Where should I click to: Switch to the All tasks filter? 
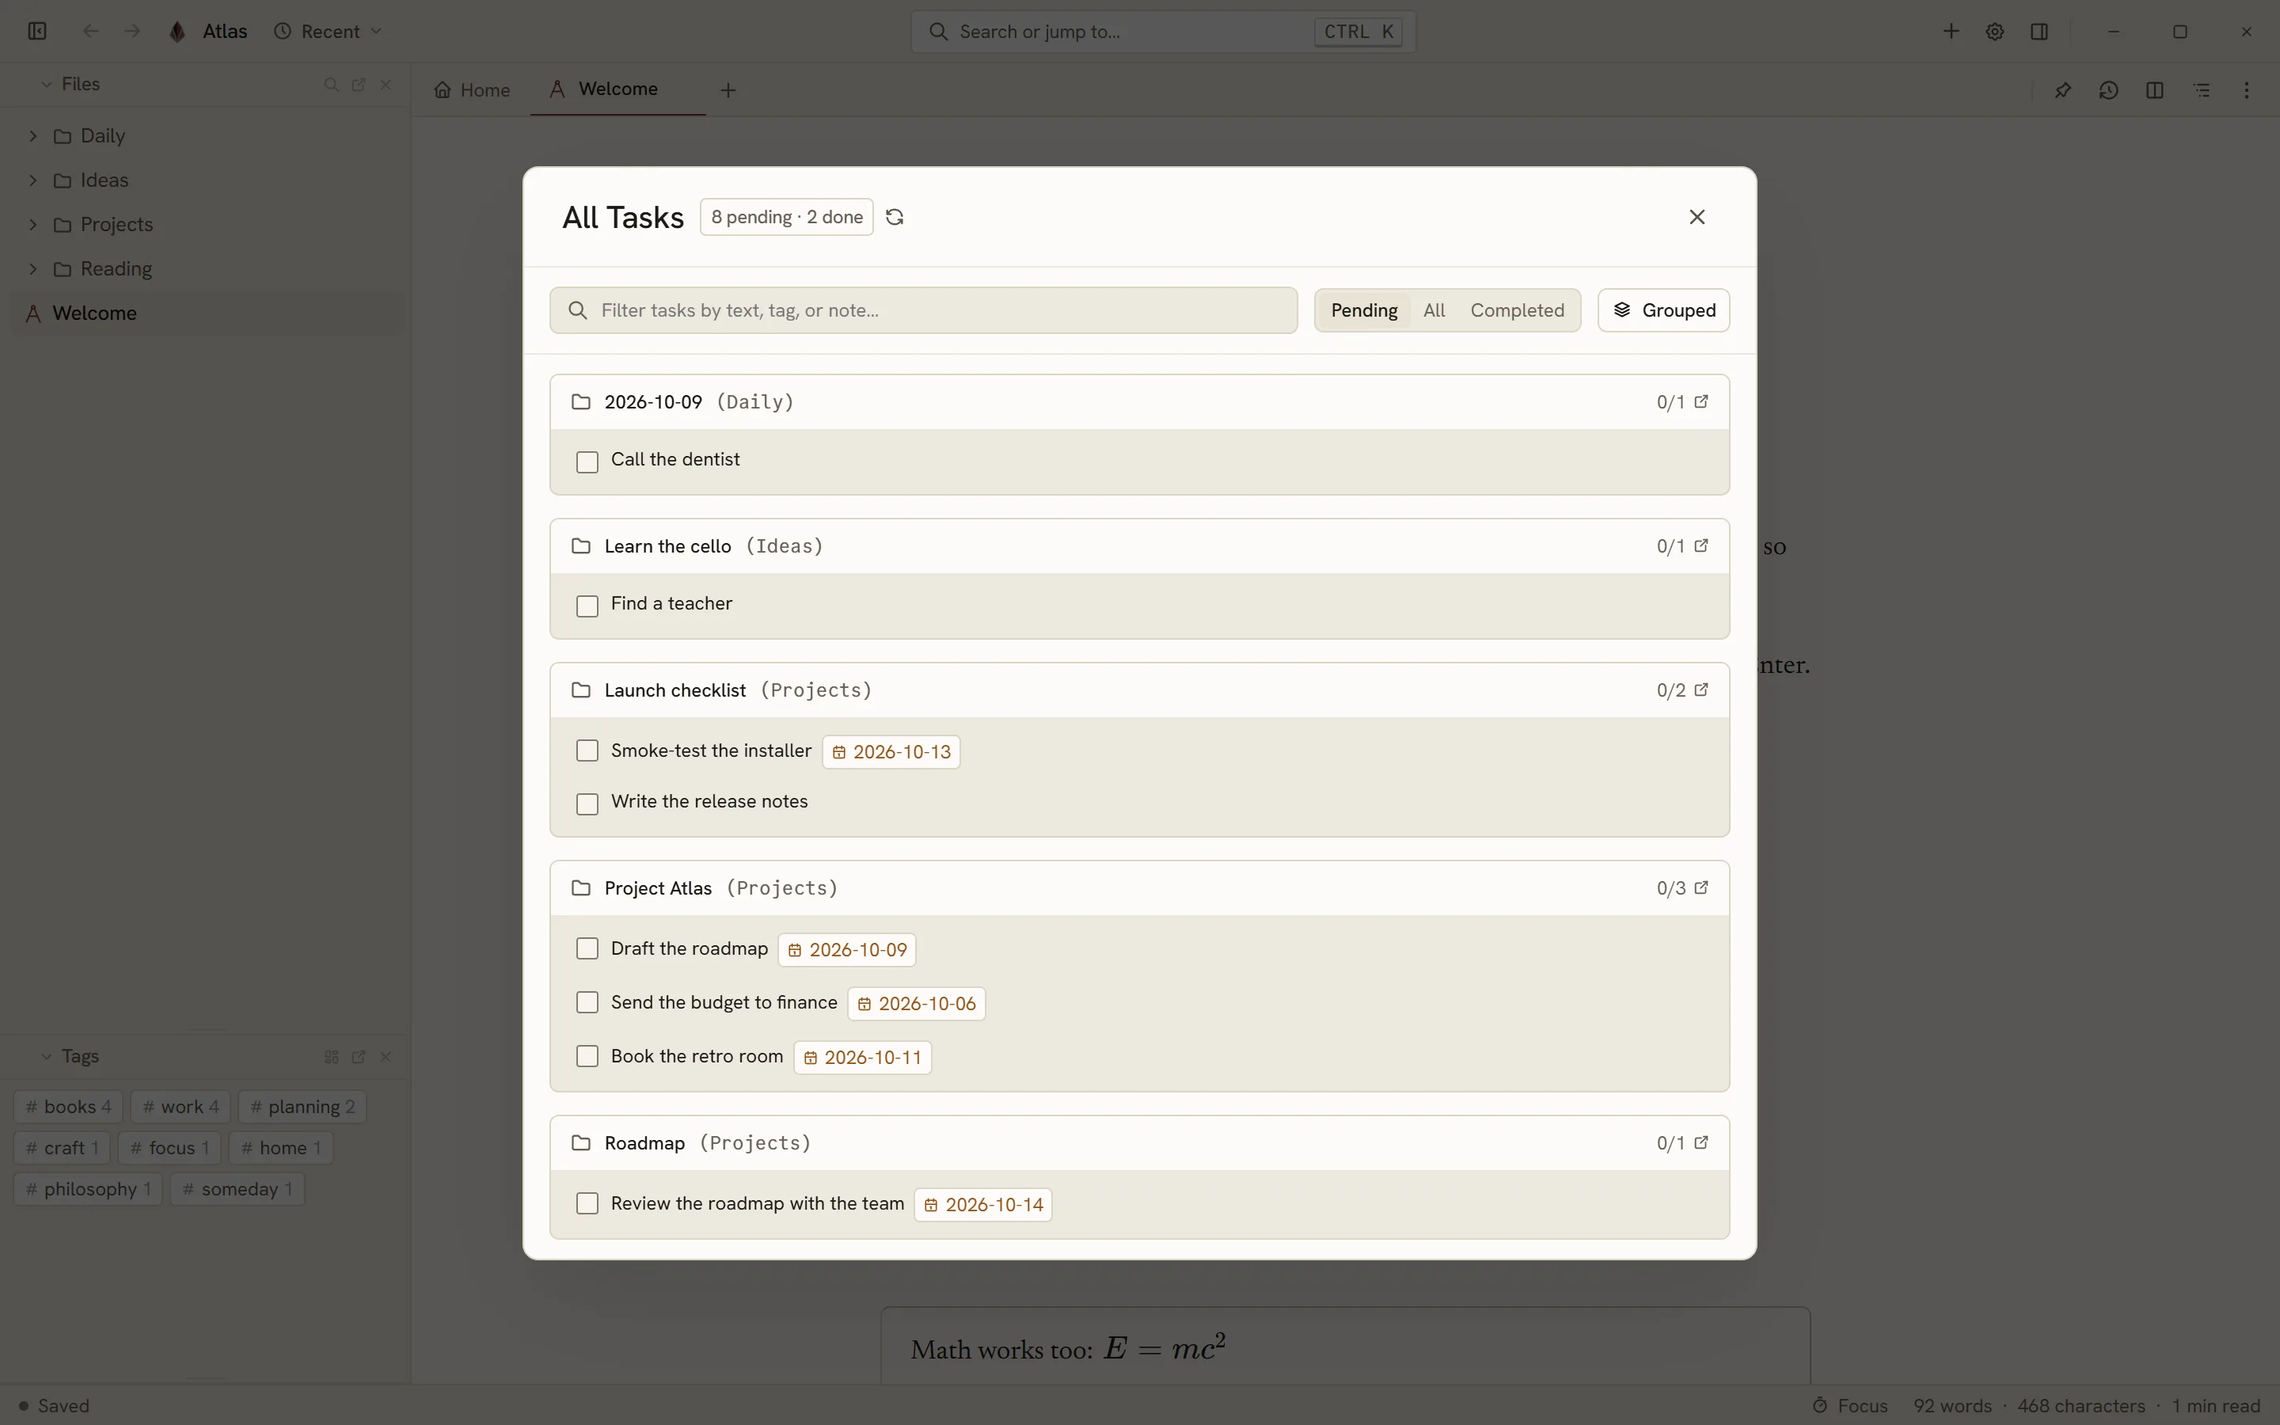click(1433, 310)
